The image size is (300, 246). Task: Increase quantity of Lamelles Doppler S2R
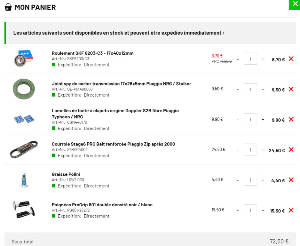pyautogui.click(x=263, y=120)
